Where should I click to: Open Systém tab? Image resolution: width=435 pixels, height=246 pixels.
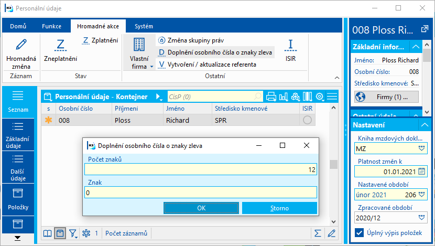pos(144,26)
